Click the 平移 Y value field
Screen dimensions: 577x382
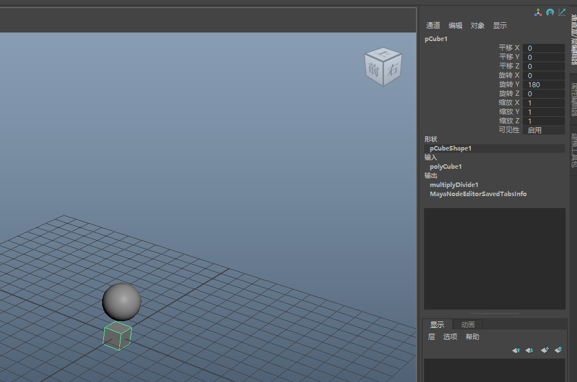(x=543, y=58)
